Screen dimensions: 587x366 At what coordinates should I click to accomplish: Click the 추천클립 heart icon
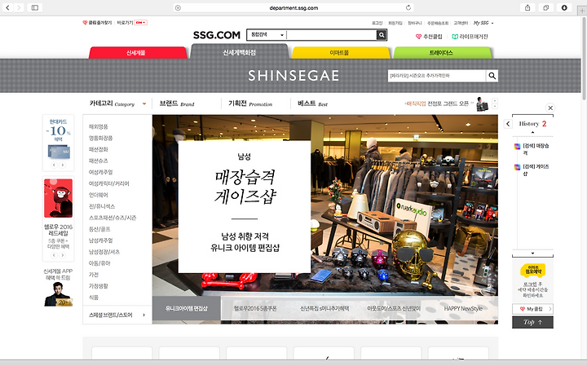pos(418,37)
